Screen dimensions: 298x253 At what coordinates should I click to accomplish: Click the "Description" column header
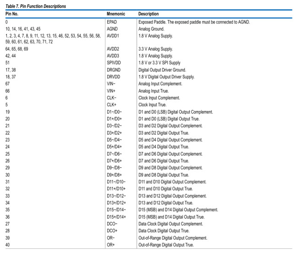[x=149, y=14]
